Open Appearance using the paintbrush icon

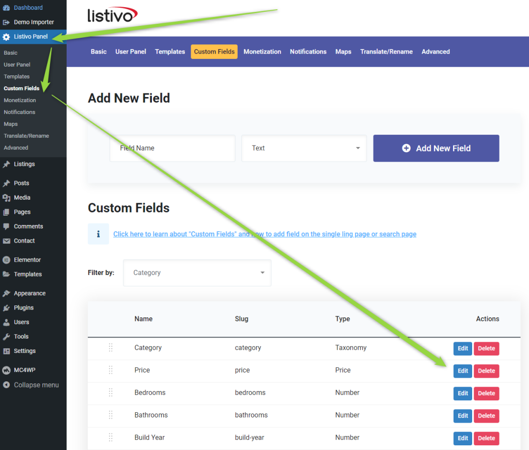point(6,293)
